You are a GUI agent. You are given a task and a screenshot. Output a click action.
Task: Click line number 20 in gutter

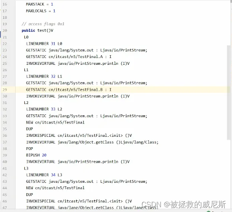pyautogui.click(x=5, y=30)
